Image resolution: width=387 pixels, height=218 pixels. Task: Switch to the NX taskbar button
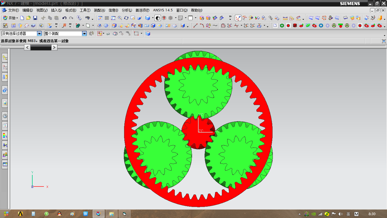(x=98, y=214)
